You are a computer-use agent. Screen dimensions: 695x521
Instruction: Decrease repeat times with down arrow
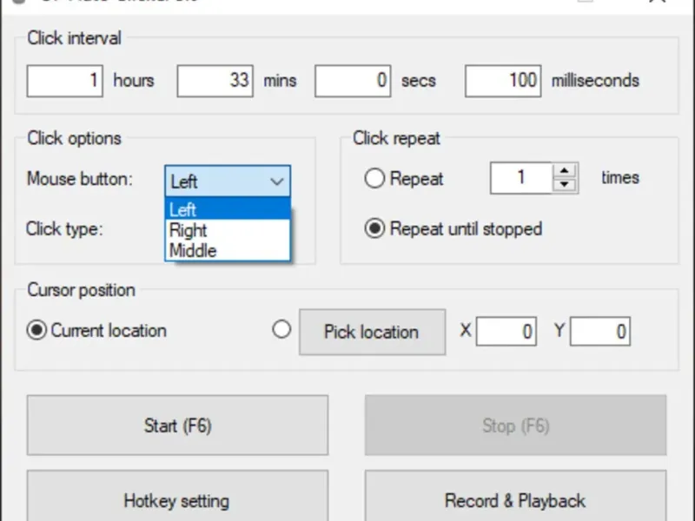pos(565,184)
